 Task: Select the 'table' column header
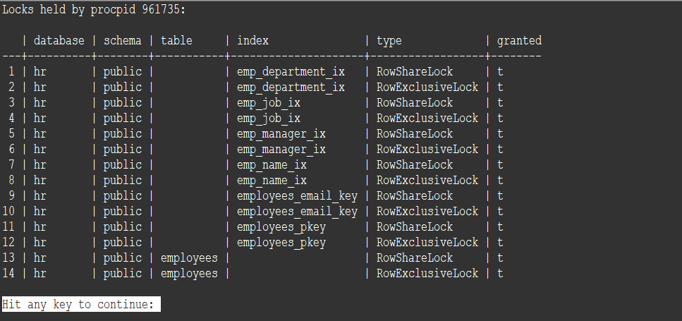click(x=176, y=40)
